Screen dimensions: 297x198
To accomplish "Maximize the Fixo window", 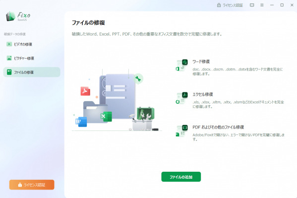I will pos(282,5).
